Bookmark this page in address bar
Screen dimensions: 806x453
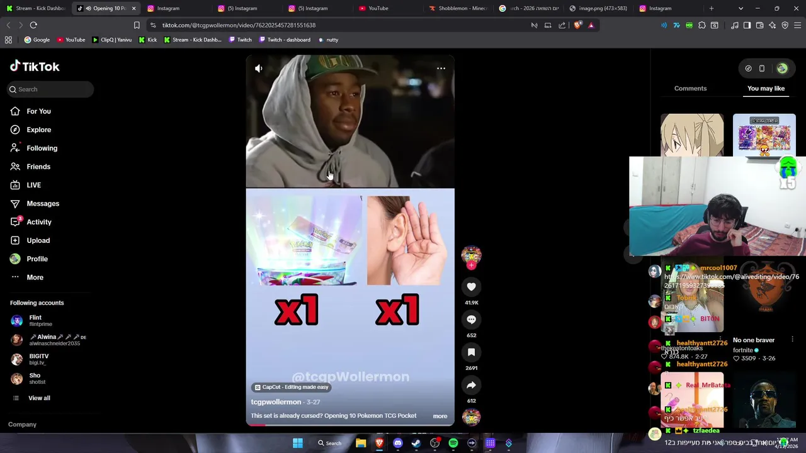(x=137, y=25)
